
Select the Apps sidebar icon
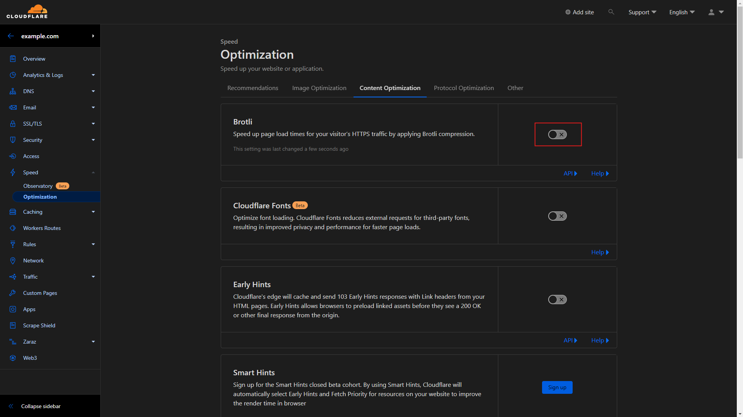pyautogui.click(x=13, y=309)
